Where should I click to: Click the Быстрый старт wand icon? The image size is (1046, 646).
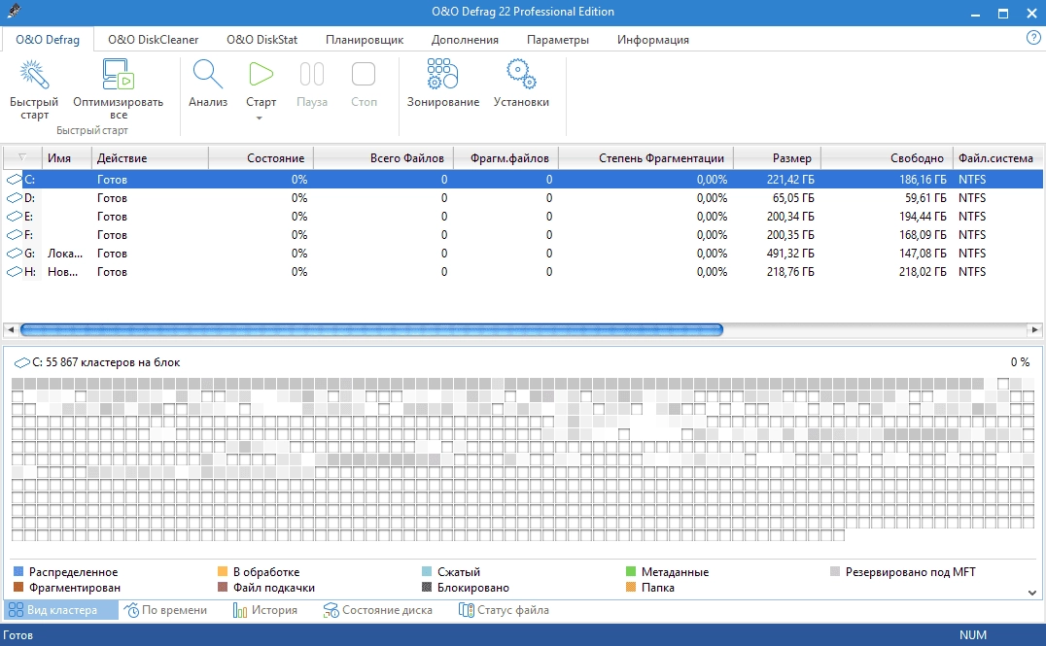coord(33,74)
